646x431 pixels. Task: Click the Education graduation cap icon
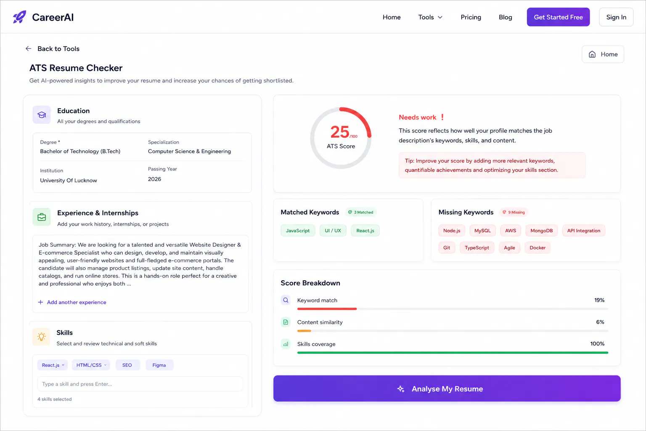click(x=42, y=115)
